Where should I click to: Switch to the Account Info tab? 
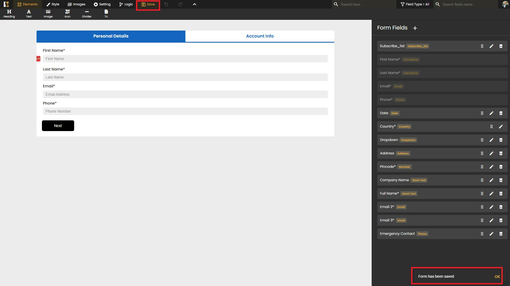[x=260, y=36]
